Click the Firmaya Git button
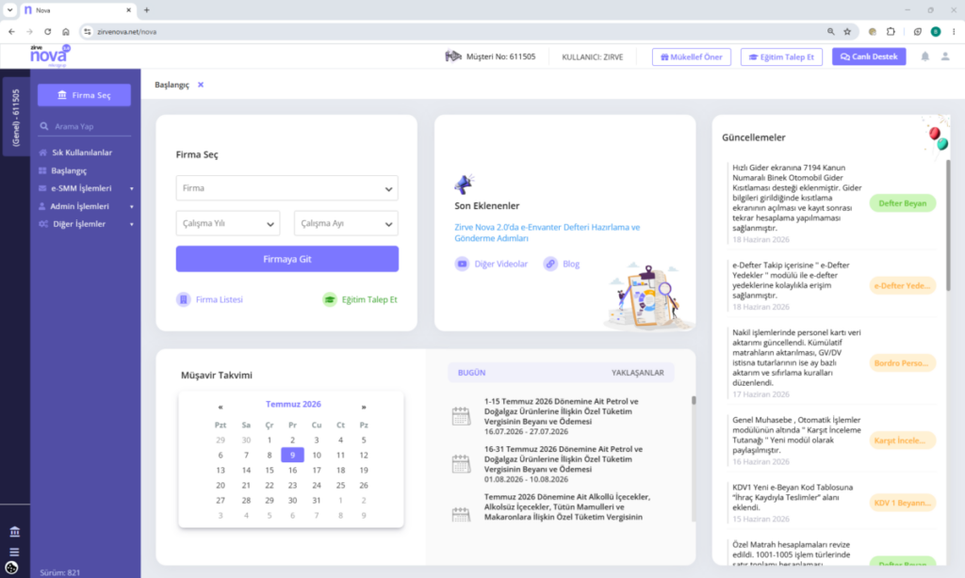 pyautogui.click(x=286, y=259)
